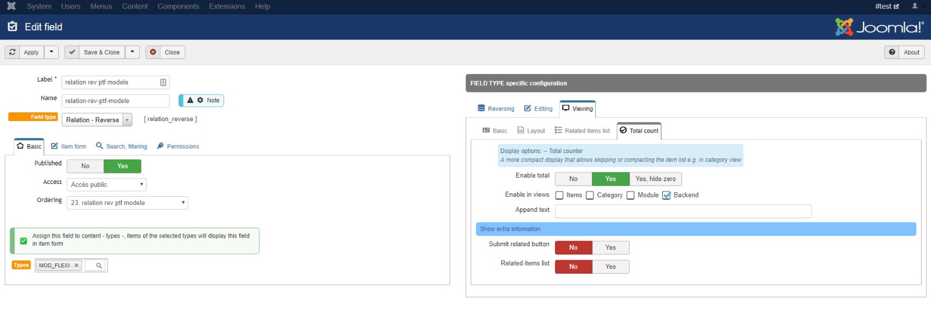The width and height of the screenshot is (931, 326).
Task: Click the Save & Close checkmark icon
Action: [72, 52]
